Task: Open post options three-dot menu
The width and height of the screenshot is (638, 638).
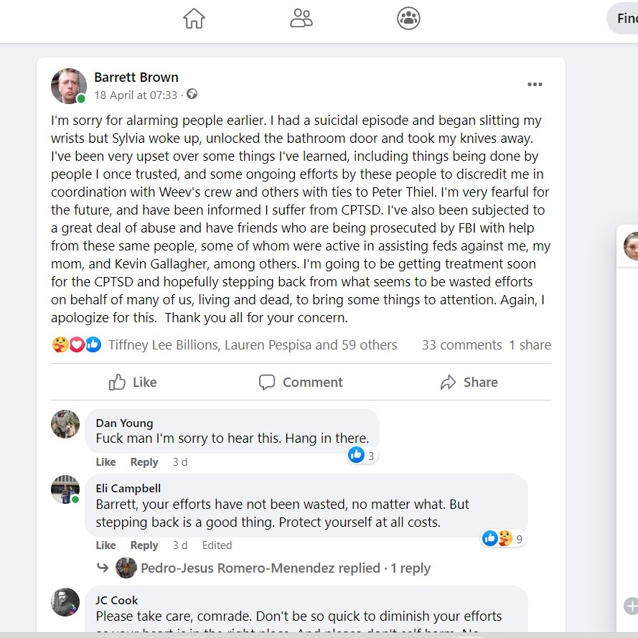Action: 535,85
